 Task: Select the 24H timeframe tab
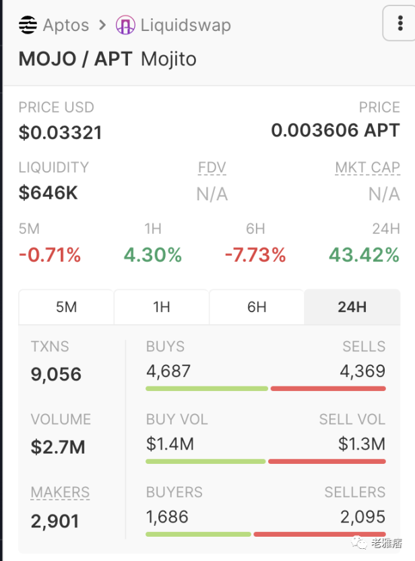[352, 307]
